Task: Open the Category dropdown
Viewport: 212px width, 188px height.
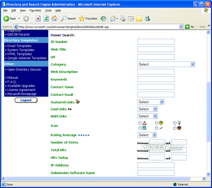Action: [x=166, y=64]
